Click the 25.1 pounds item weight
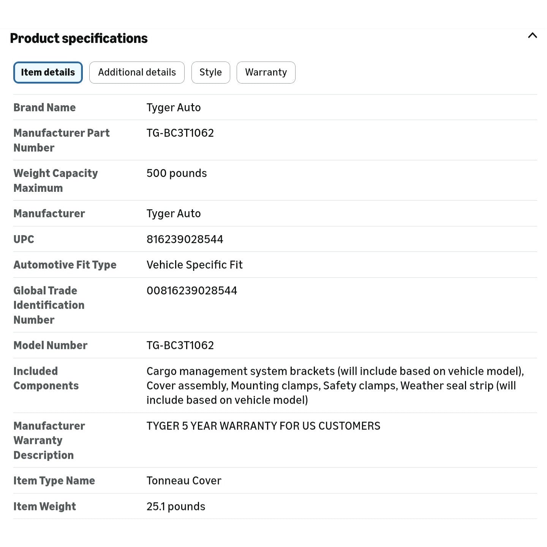547x547 pixels. pos(176,506)
